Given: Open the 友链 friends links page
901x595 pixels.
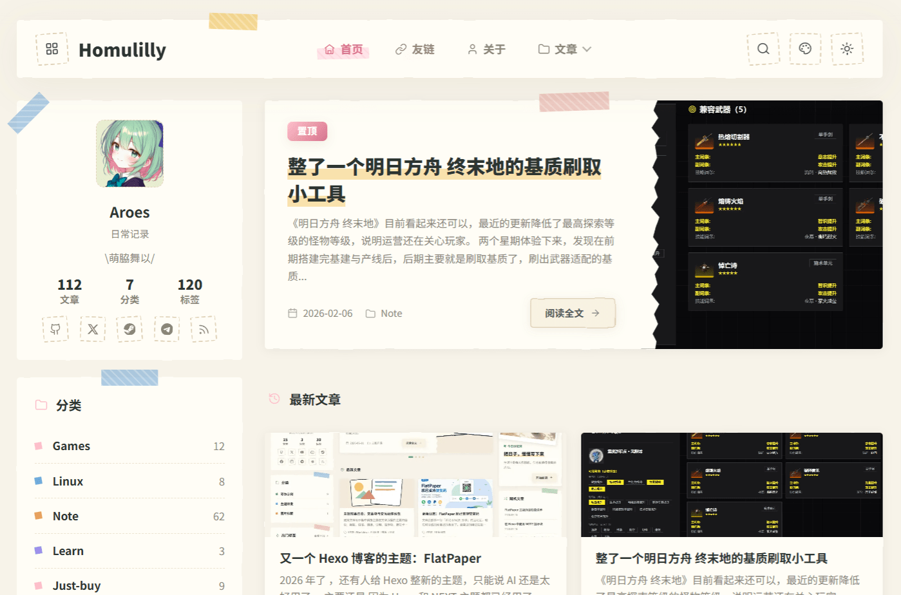Looking at the screenshot, I should click(x=415, y=50).
